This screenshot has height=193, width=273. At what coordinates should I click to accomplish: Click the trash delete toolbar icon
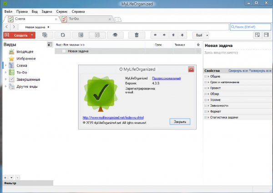click(x=136, y=35)
